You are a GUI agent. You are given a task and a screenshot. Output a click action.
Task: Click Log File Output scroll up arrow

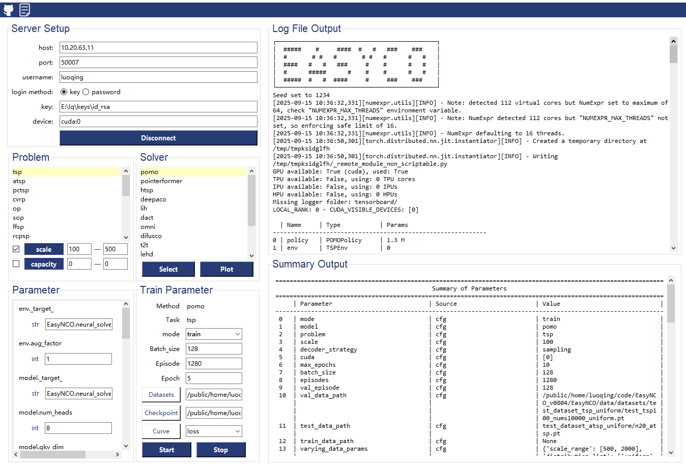coord(673,41)
